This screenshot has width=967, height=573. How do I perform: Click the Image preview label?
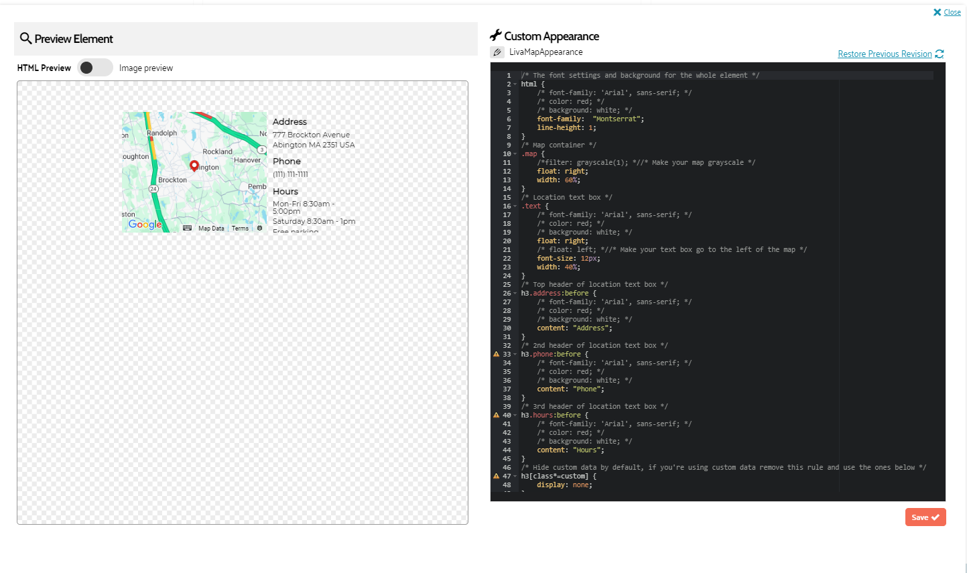pyautogui.click(x=146, y=68)
